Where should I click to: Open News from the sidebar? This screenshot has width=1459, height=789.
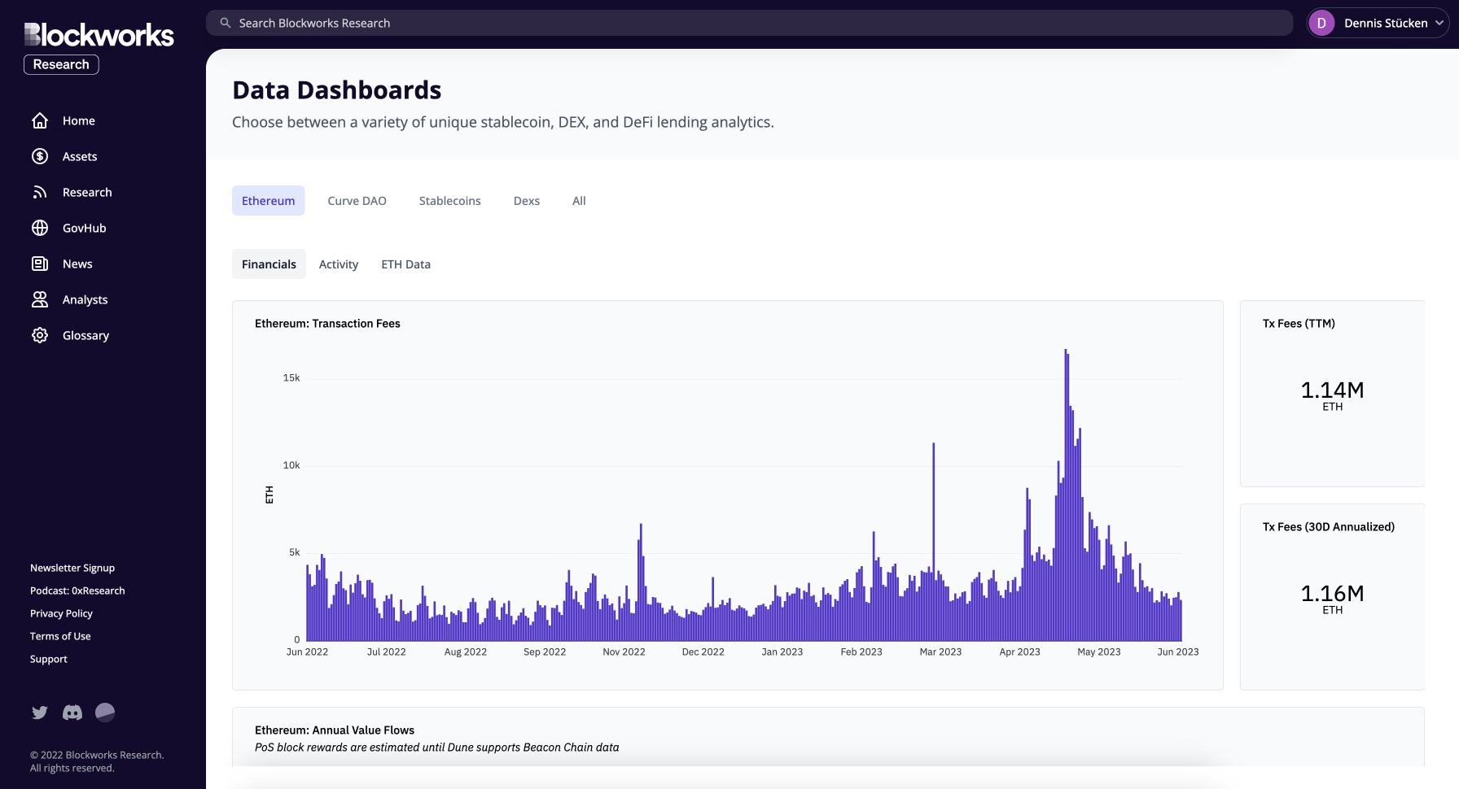click(77, 264)
